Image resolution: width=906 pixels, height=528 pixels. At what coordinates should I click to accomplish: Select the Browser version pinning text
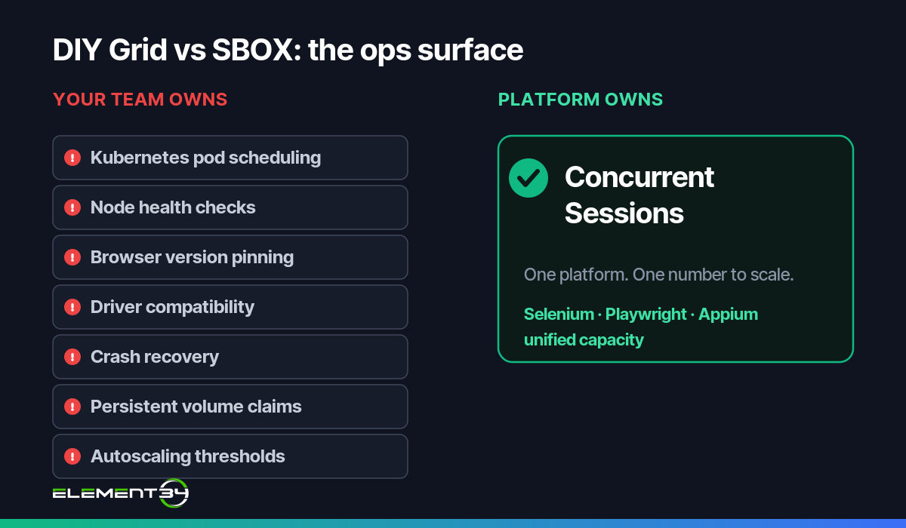pos(192,257)
